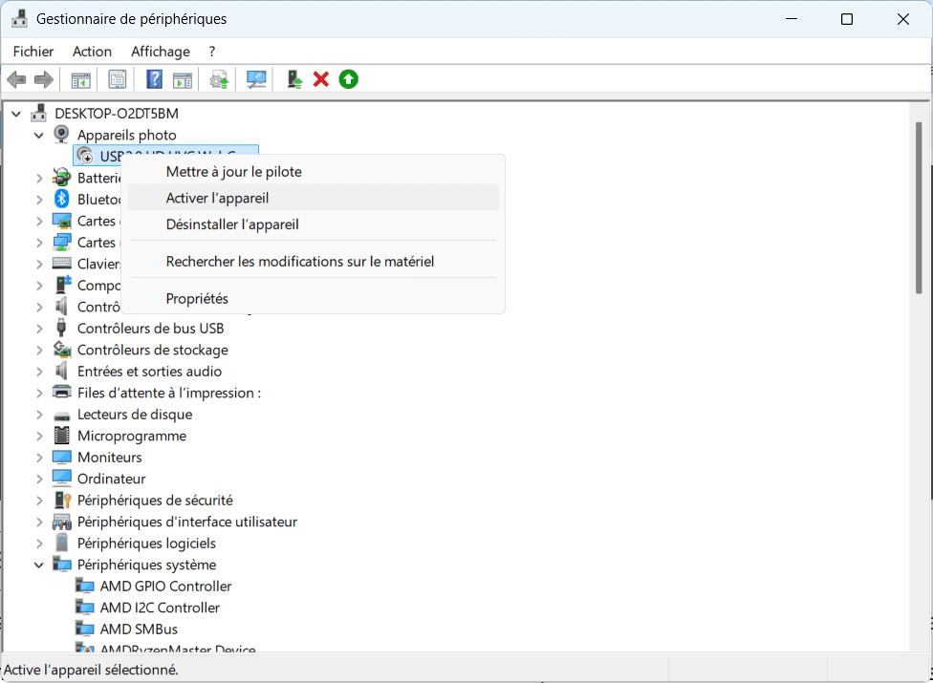Click the disabled USB webcam device icon
This screenshot has width=933, height=683.
coord(85,156)
